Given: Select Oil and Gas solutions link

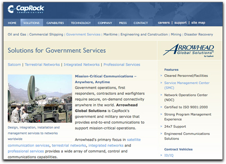Looking at the screenshot, I should click(x=17, y=34).
